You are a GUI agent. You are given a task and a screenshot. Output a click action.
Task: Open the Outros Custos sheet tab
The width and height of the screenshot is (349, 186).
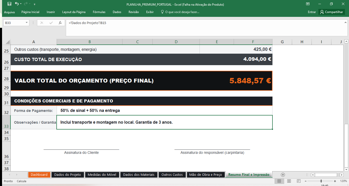[172, 175]
